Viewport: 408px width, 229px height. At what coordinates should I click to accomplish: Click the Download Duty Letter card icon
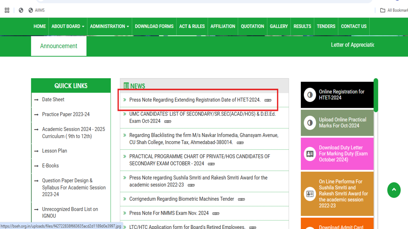tap(310, 154)
